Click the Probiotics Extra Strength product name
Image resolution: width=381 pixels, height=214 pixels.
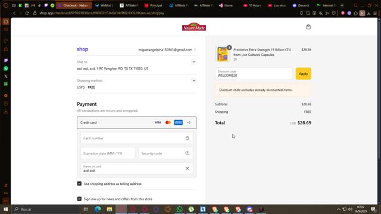(262, 52)
